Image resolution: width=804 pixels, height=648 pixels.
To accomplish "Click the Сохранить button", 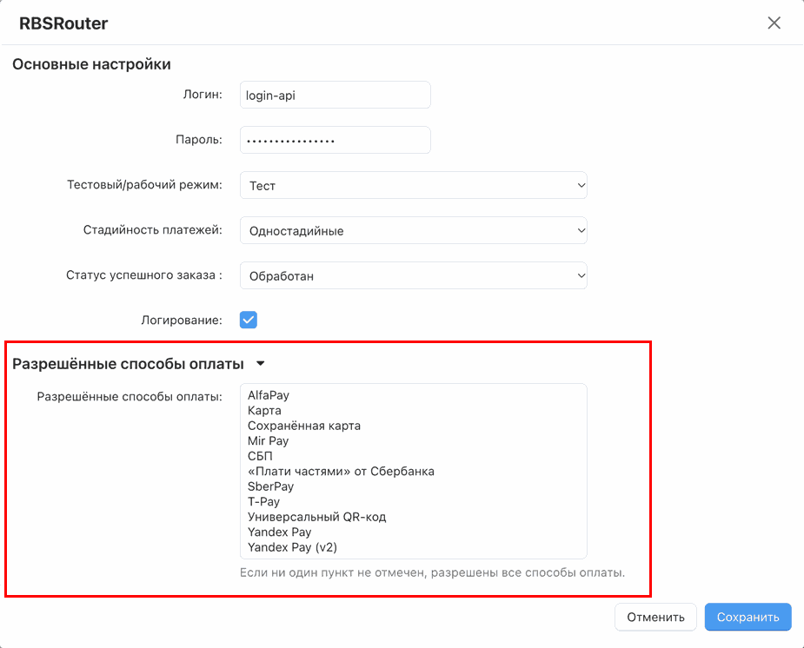I will coord(748,618).
